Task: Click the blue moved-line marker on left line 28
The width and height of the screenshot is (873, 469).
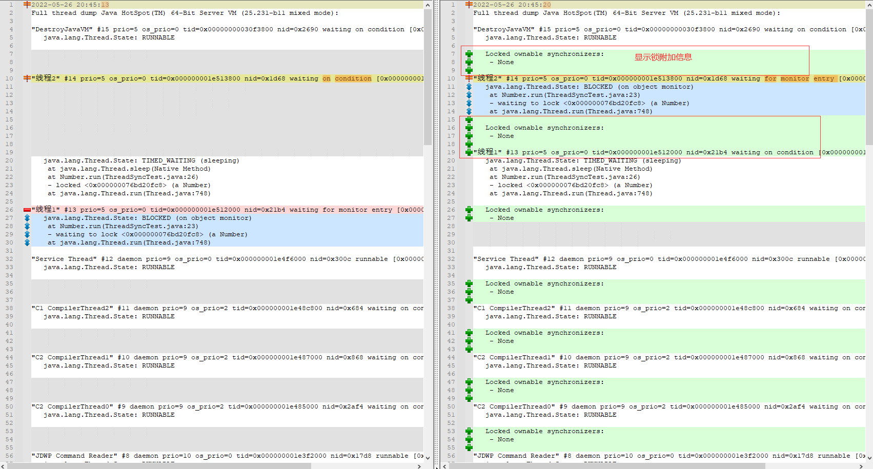Action: (x=27, y=226)
